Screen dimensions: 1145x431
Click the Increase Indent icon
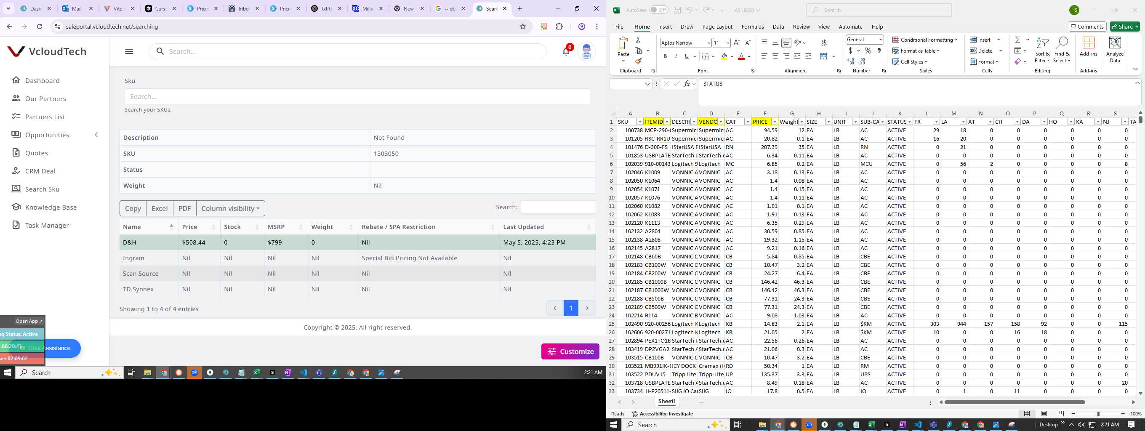point(808,56)
